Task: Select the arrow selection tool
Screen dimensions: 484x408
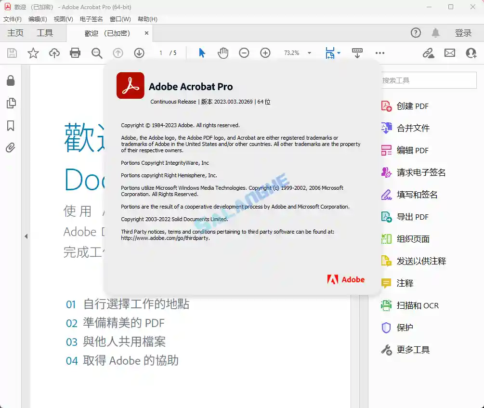Action: [201, 53]
